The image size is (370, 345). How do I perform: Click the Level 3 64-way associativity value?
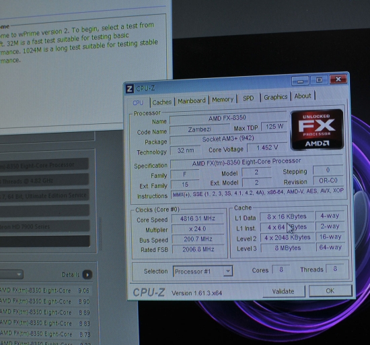click(x=330, y=247)
